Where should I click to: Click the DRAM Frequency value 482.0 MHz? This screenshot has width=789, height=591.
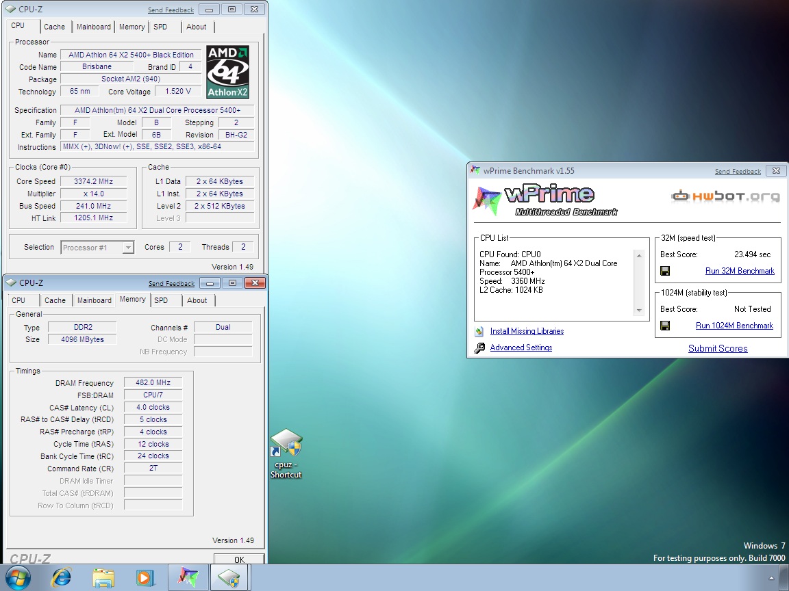point(153,383)
